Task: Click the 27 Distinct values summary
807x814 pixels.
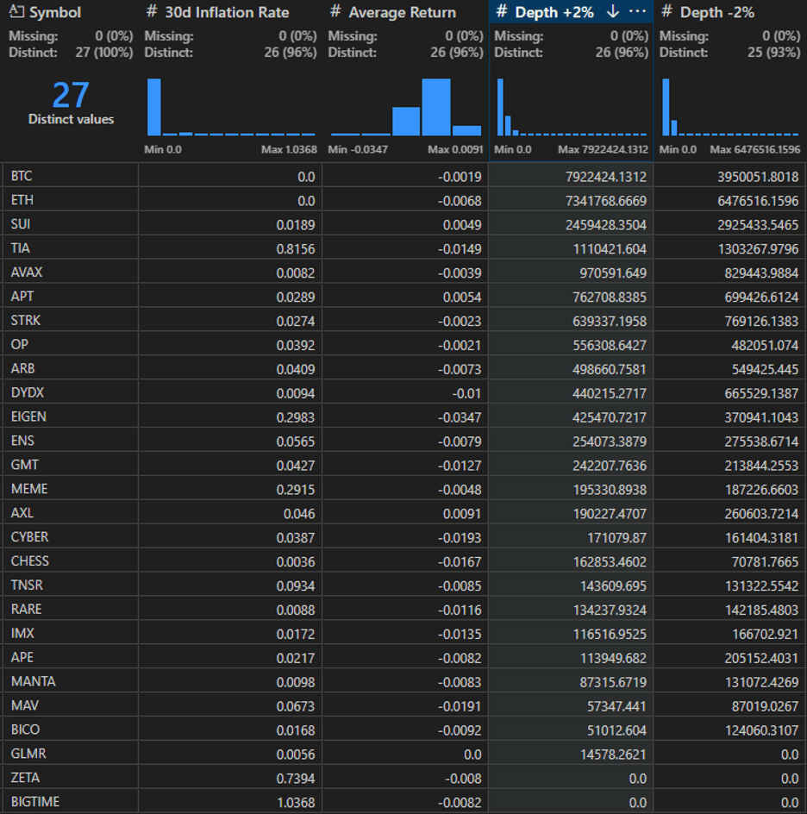Action: click(71, 103)
